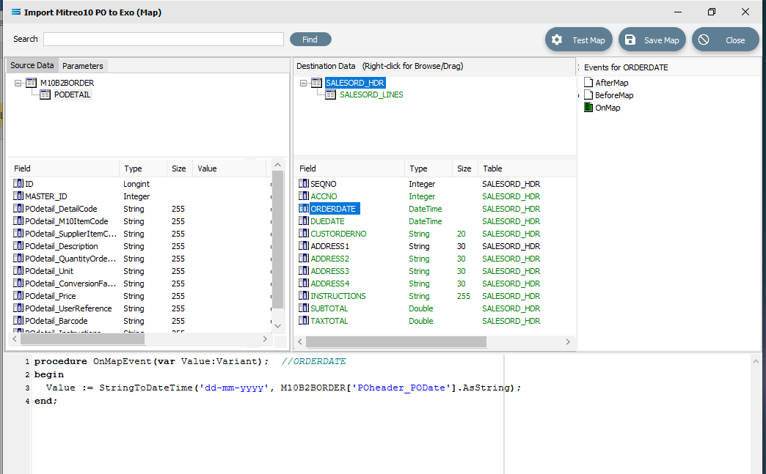The width and height of the screenshot is (766, 474).
Task: Open the AfterMap event
Action: pyautogui.click(x=612, y=82)
